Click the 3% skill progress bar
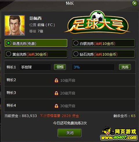This screenshot has height=142, width=139. 93,67
